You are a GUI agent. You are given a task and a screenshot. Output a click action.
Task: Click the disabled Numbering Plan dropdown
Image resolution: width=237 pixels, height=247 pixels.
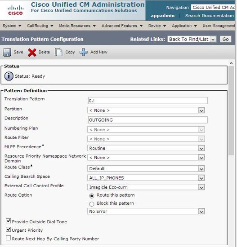[x=146, y=130]
